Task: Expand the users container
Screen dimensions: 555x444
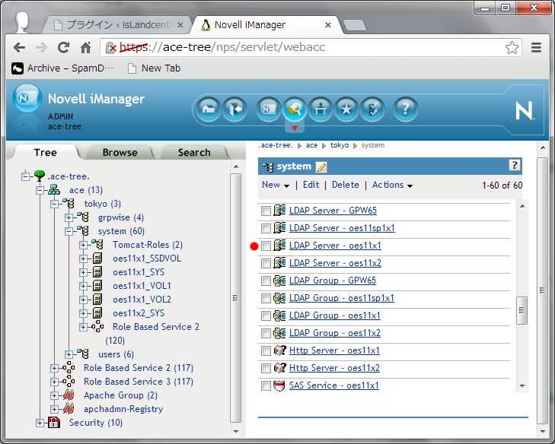Action: [x=69, y=354]
